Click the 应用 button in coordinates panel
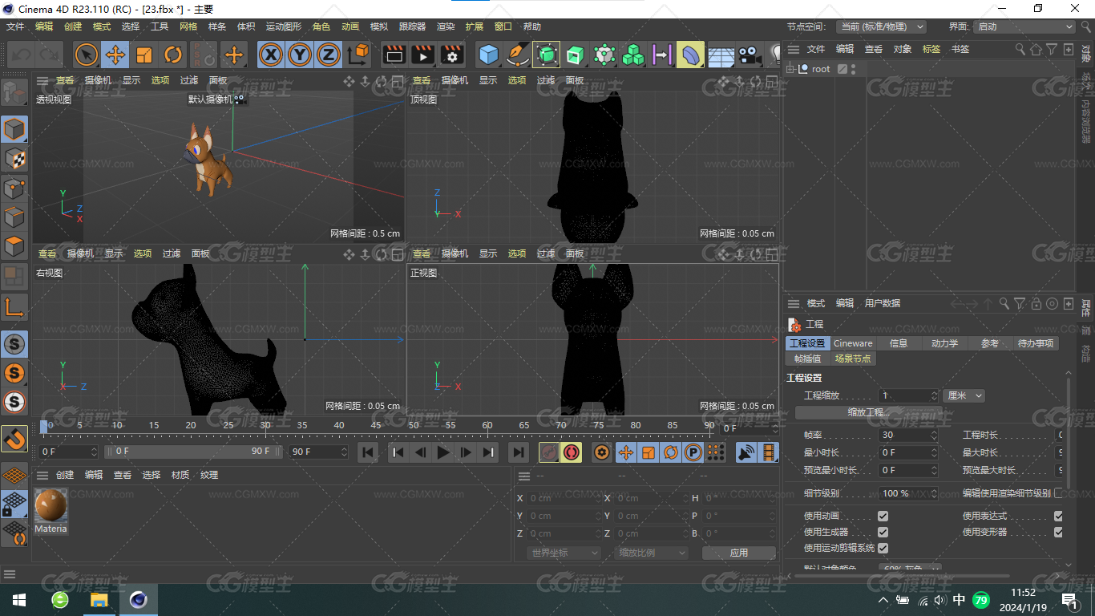This screenshot has height=616, width=1095. click(x=738, y=553)
